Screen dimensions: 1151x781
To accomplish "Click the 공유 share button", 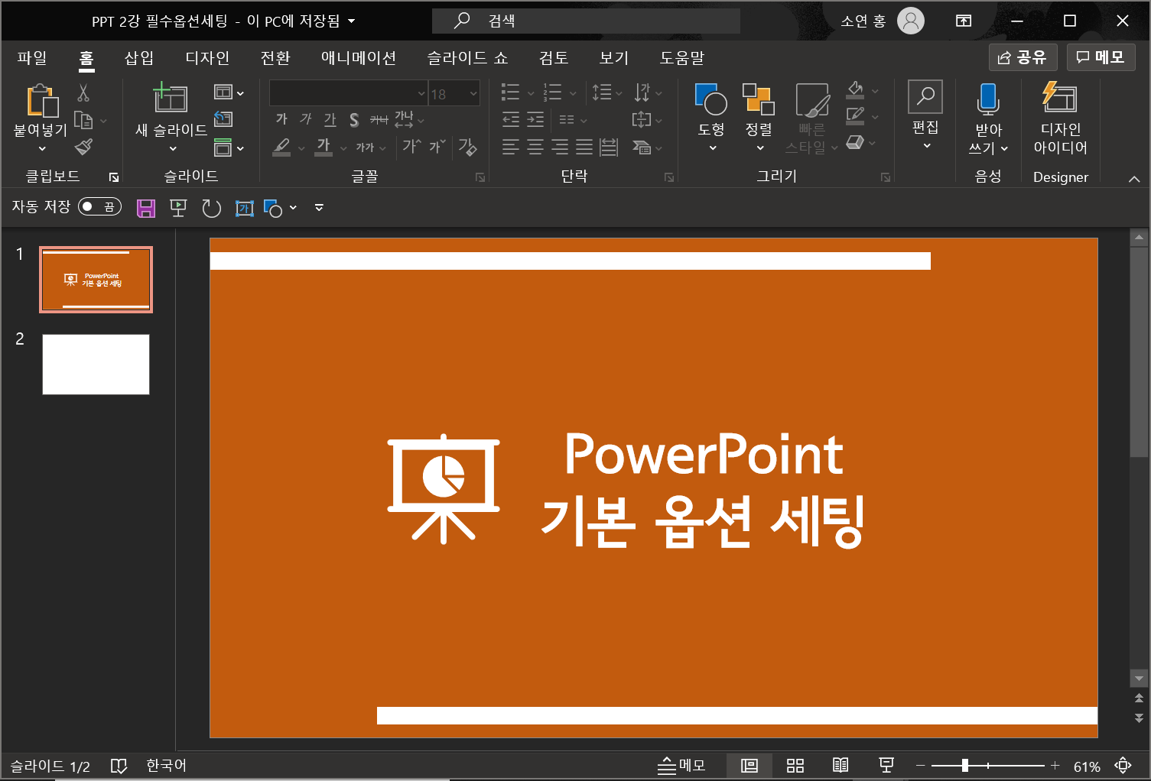I will tap(1023, 57).
